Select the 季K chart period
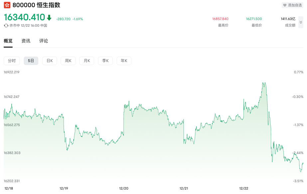The height and width of the screenshot is (194, 307). click(x=105, y=61)
